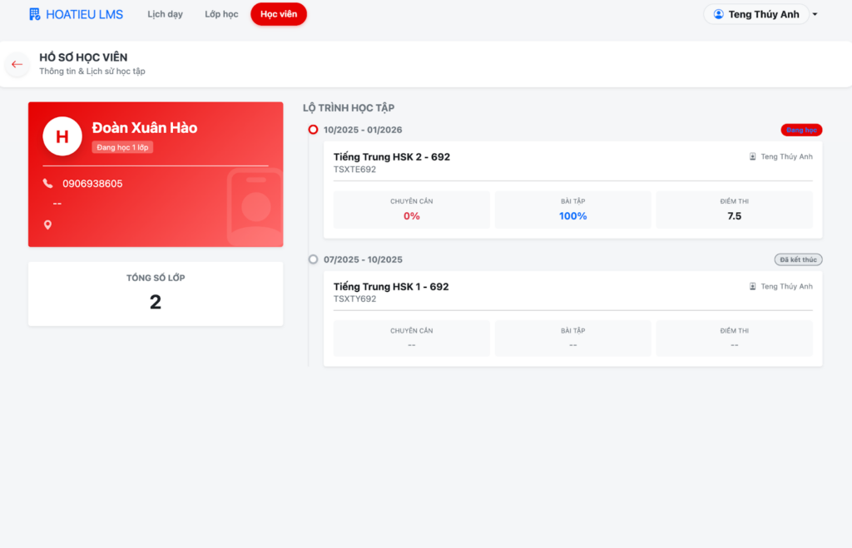The image size is (852, 548).
Task: Click the user avatar icon beside Teng Thúy Anh
Action: 719,14
